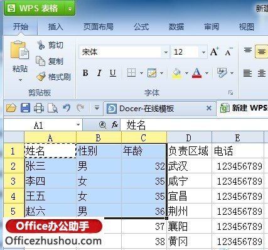Open the 公式 tab
The image size is (268, 250).
tap(141, 27)
